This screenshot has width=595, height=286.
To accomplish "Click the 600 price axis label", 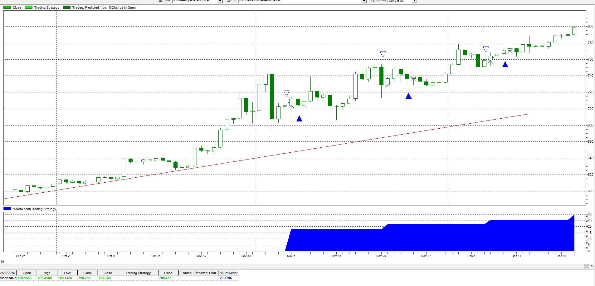I will (591, 191).
